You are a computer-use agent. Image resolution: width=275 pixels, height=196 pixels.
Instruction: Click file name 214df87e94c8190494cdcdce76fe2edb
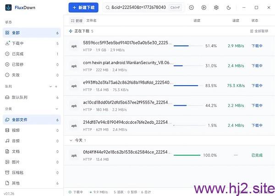[127, 122]
